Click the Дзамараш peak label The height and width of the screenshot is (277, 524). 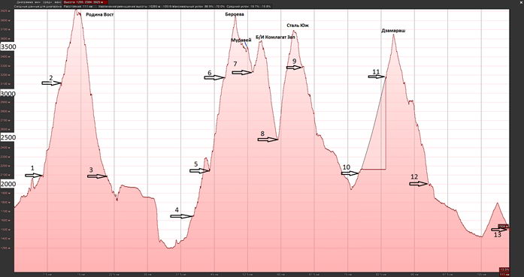(393, 31)
